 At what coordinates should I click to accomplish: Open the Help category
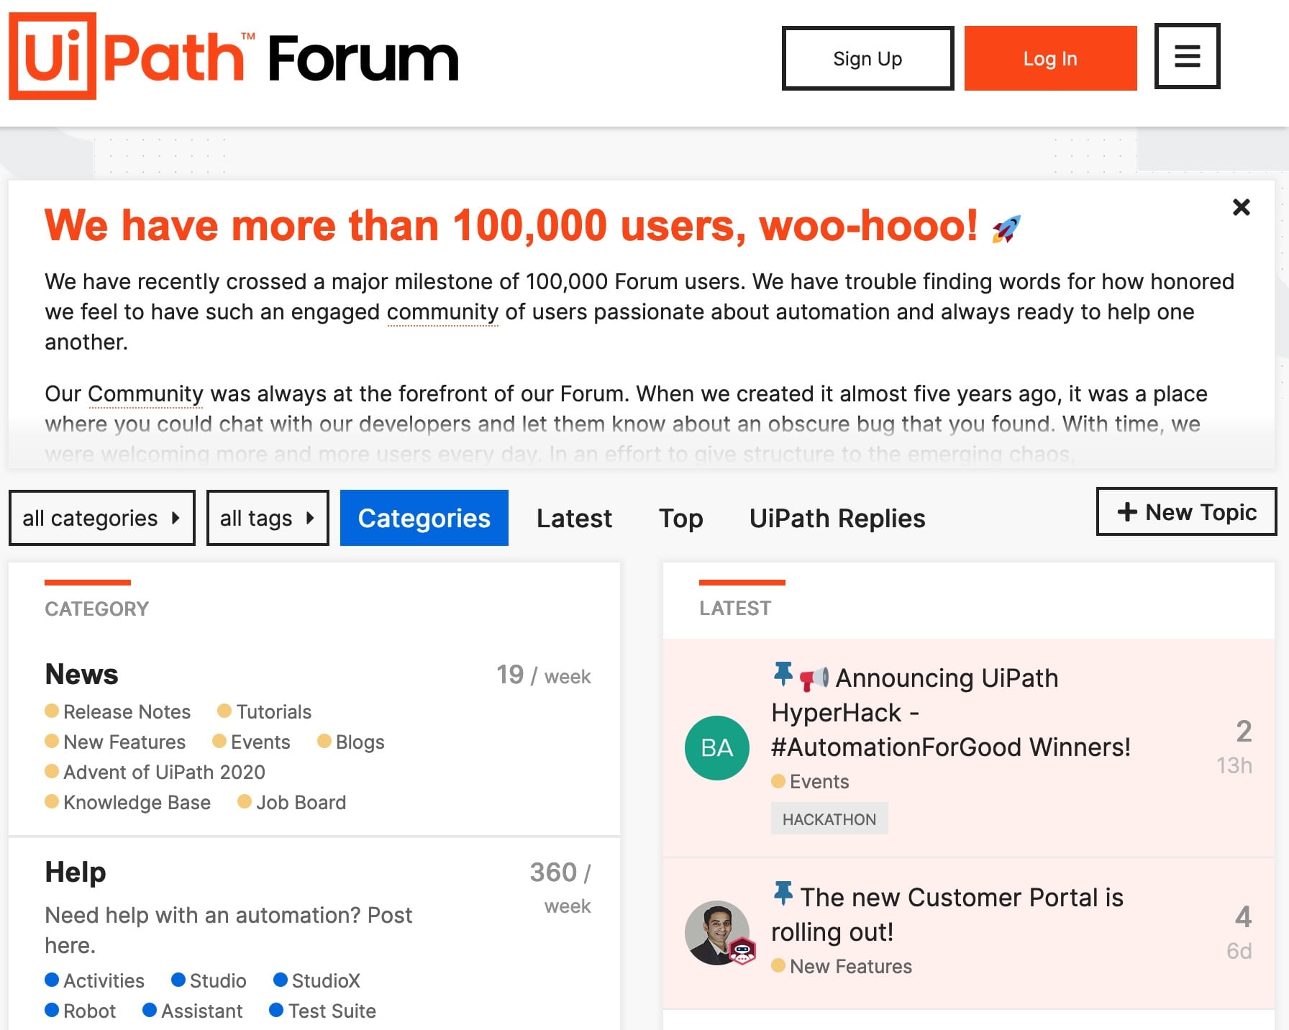pyautogui.click(x=76, y=871)
